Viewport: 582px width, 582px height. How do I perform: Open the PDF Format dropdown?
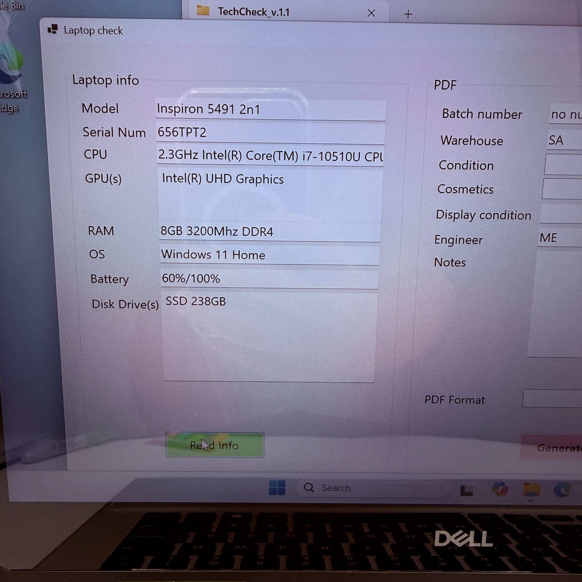pos(552,398)
